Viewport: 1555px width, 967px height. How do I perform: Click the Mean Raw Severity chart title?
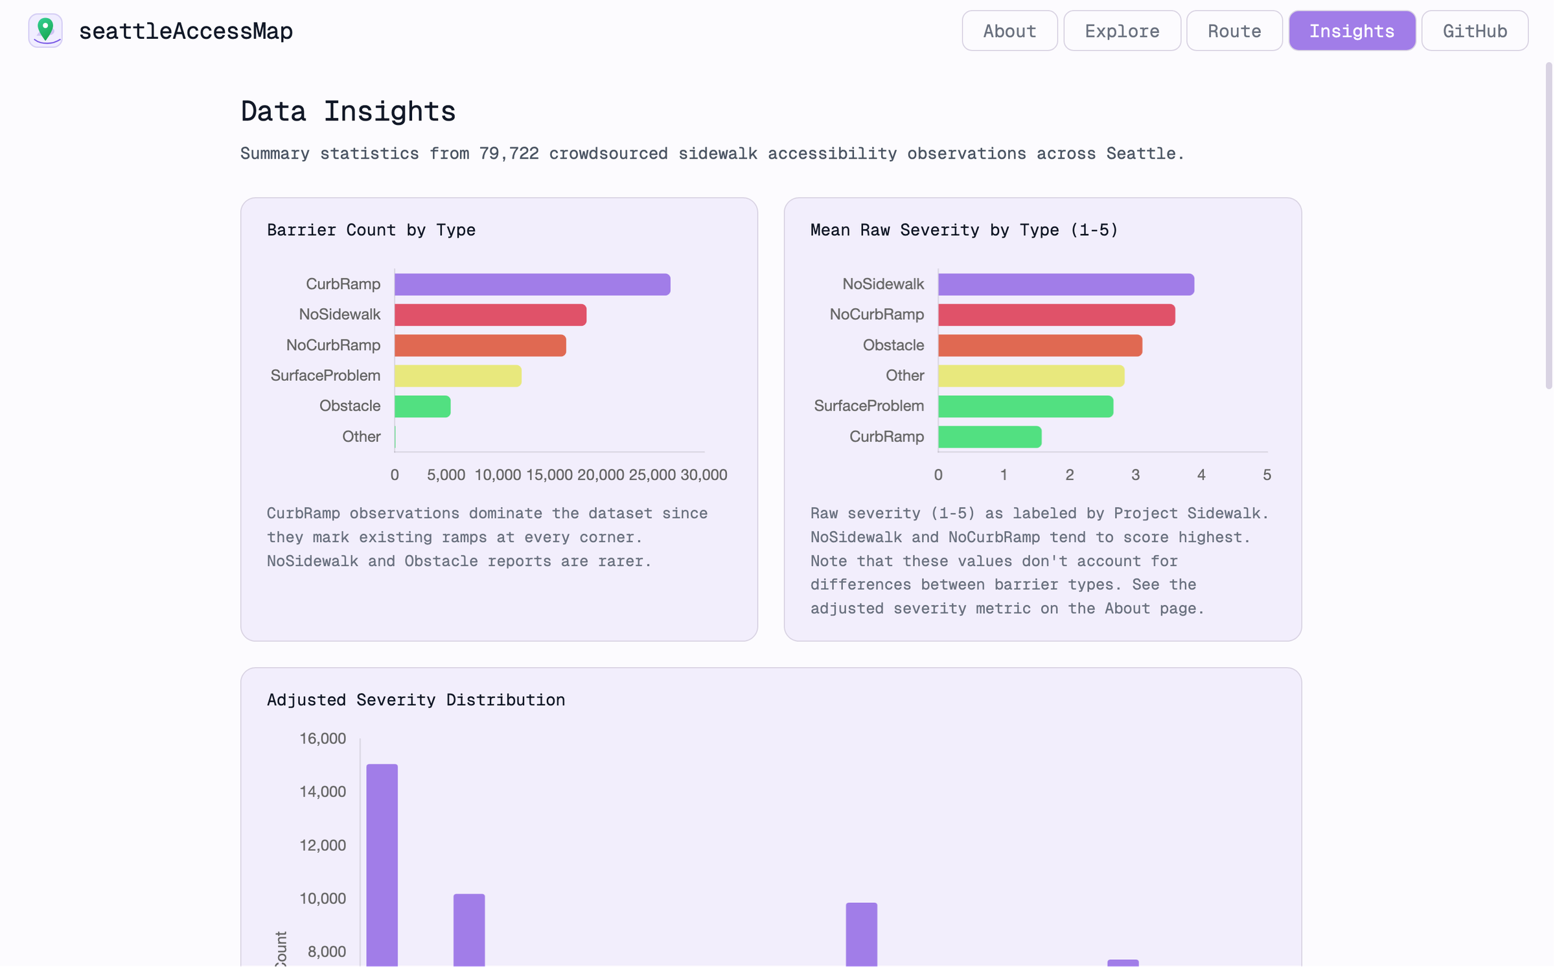(x=963, y=230)
